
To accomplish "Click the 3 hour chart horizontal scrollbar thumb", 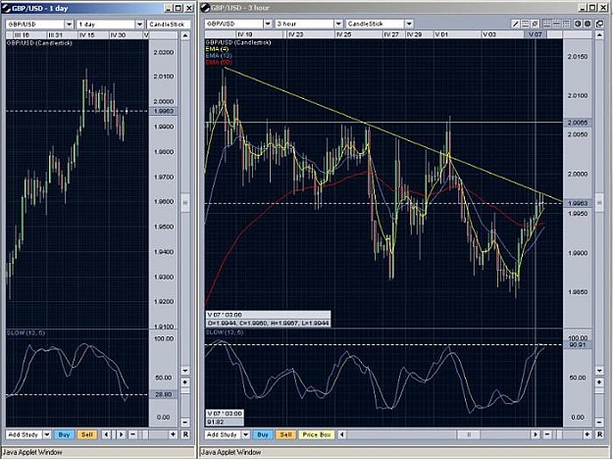I will point(469,434).
